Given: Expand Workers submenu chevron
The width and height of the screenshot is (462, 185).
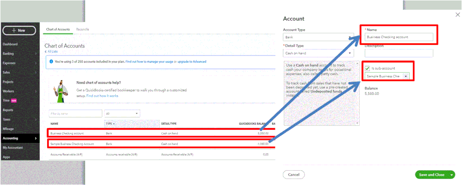Looking at the screenshot, I should pos(36,91).
